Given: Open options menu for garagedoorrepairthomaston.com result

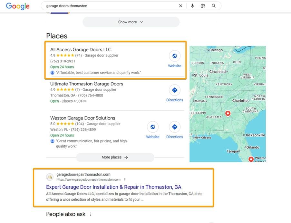Looking at the screenshot, I should (x=125, y=179).
